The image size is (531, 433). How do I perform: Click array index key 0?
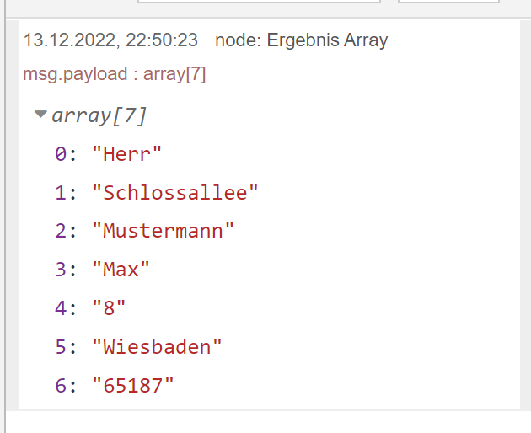point(61,154)
